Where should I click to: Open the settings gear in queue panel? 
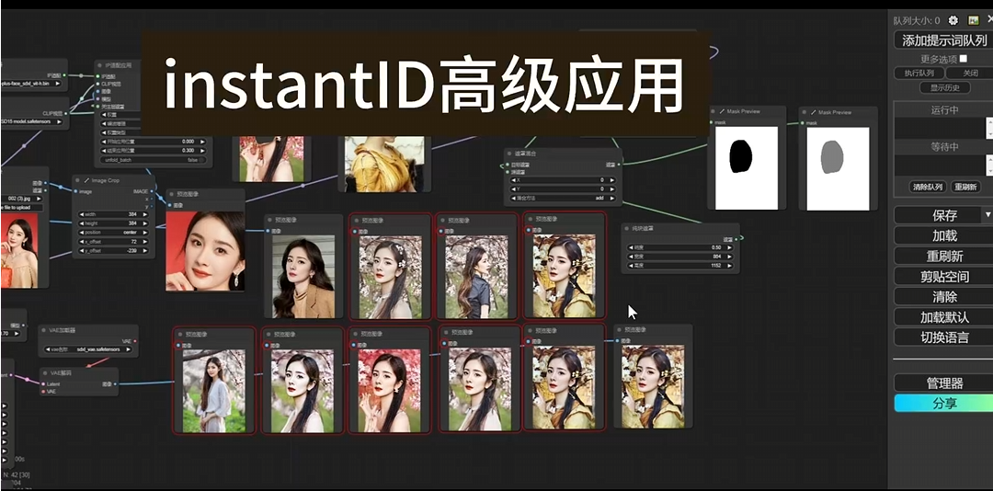(x=953, y=20)
